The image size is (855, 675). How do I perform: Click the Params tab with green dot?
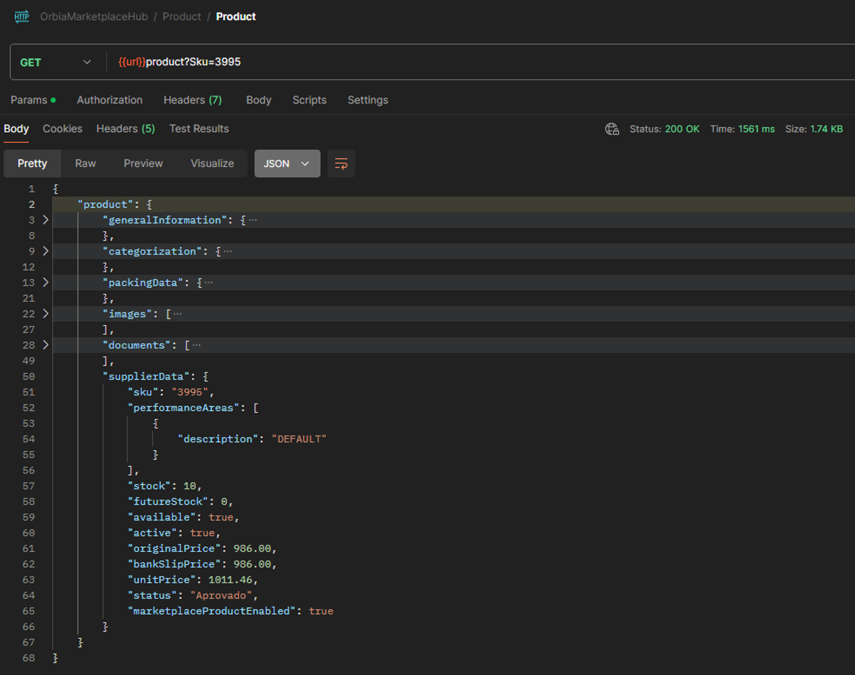pos(33,100)
